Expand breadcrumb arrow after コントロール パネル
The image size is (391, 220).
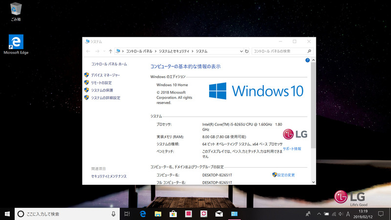(155, 51)
